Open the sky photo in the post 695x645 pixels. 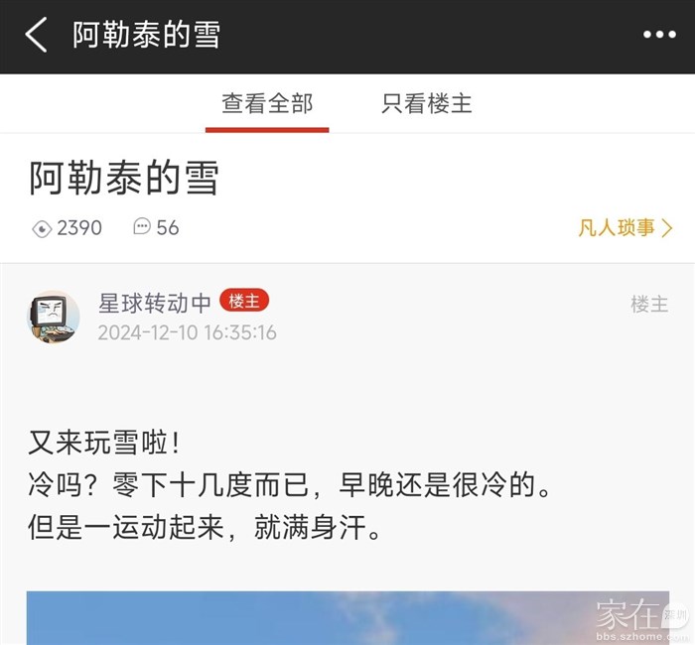coord(347,617)
